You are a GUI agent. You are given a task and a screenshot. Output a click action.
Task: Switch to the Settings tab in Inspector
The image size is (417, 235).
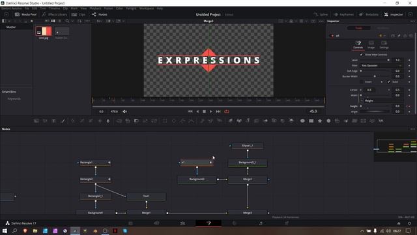click(x=384, y=44)
